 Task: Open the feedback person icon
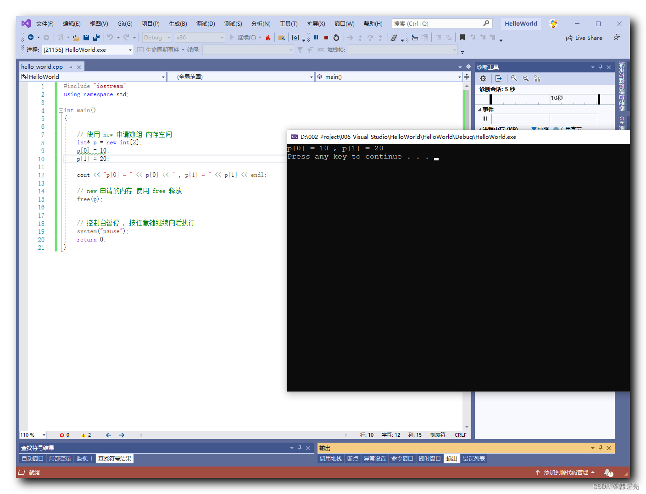pos(617,38)
